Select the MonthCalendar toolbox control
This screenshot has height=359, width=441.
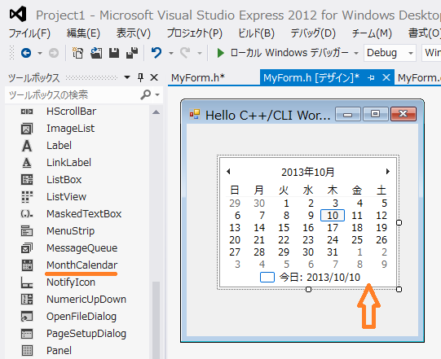[82, 265]
